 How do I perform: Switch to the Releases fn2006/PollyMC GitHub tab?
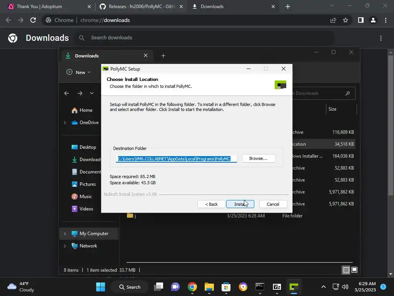142,7
